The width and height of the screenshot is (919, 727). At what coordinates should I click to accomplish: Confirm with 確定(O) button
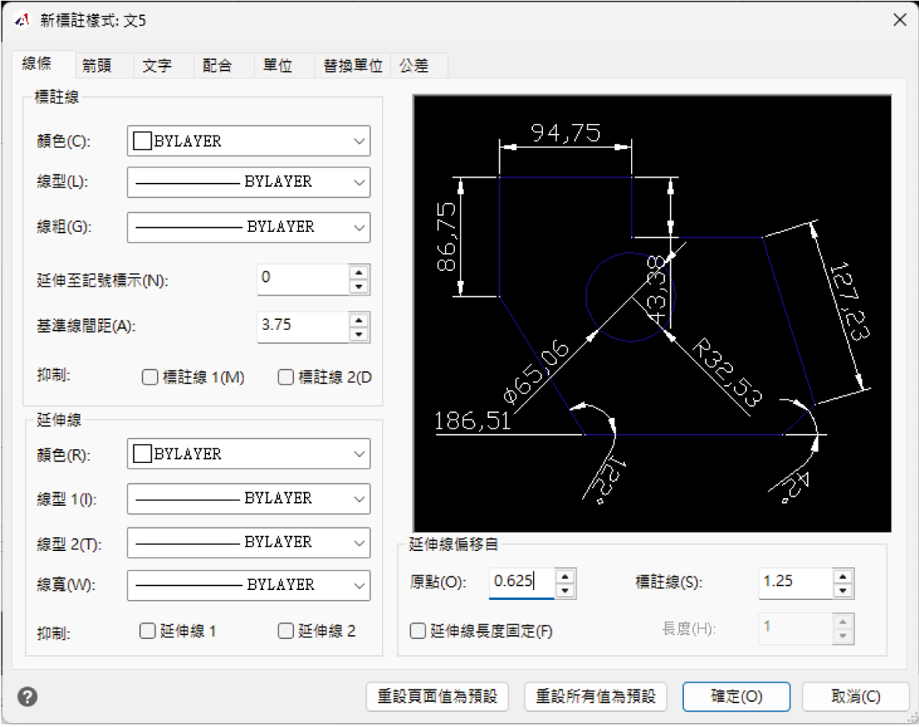coord(737,696)
